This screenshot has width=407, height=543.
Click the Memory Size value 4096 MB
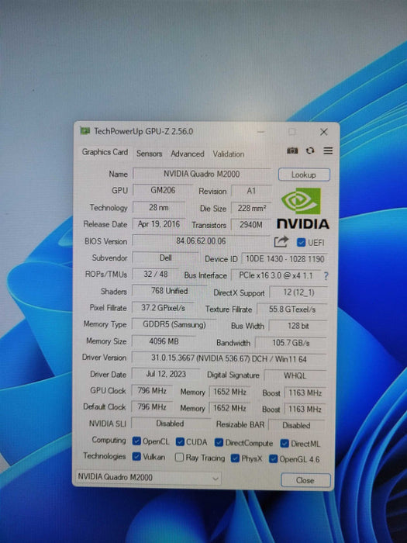[x=164, y=341]
